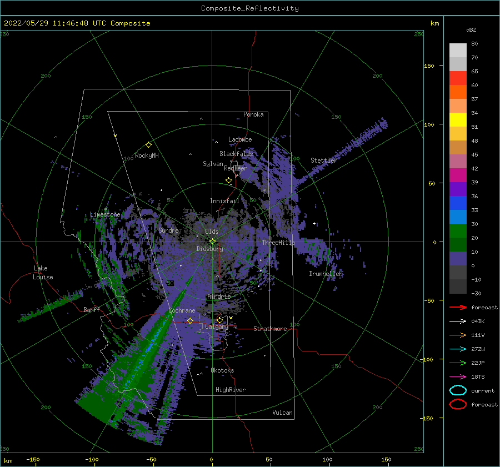Image resolution: width=500 pixels, height=467 pixels.
Task: Click the Lake Louise label
Action: tap(43, 273)
